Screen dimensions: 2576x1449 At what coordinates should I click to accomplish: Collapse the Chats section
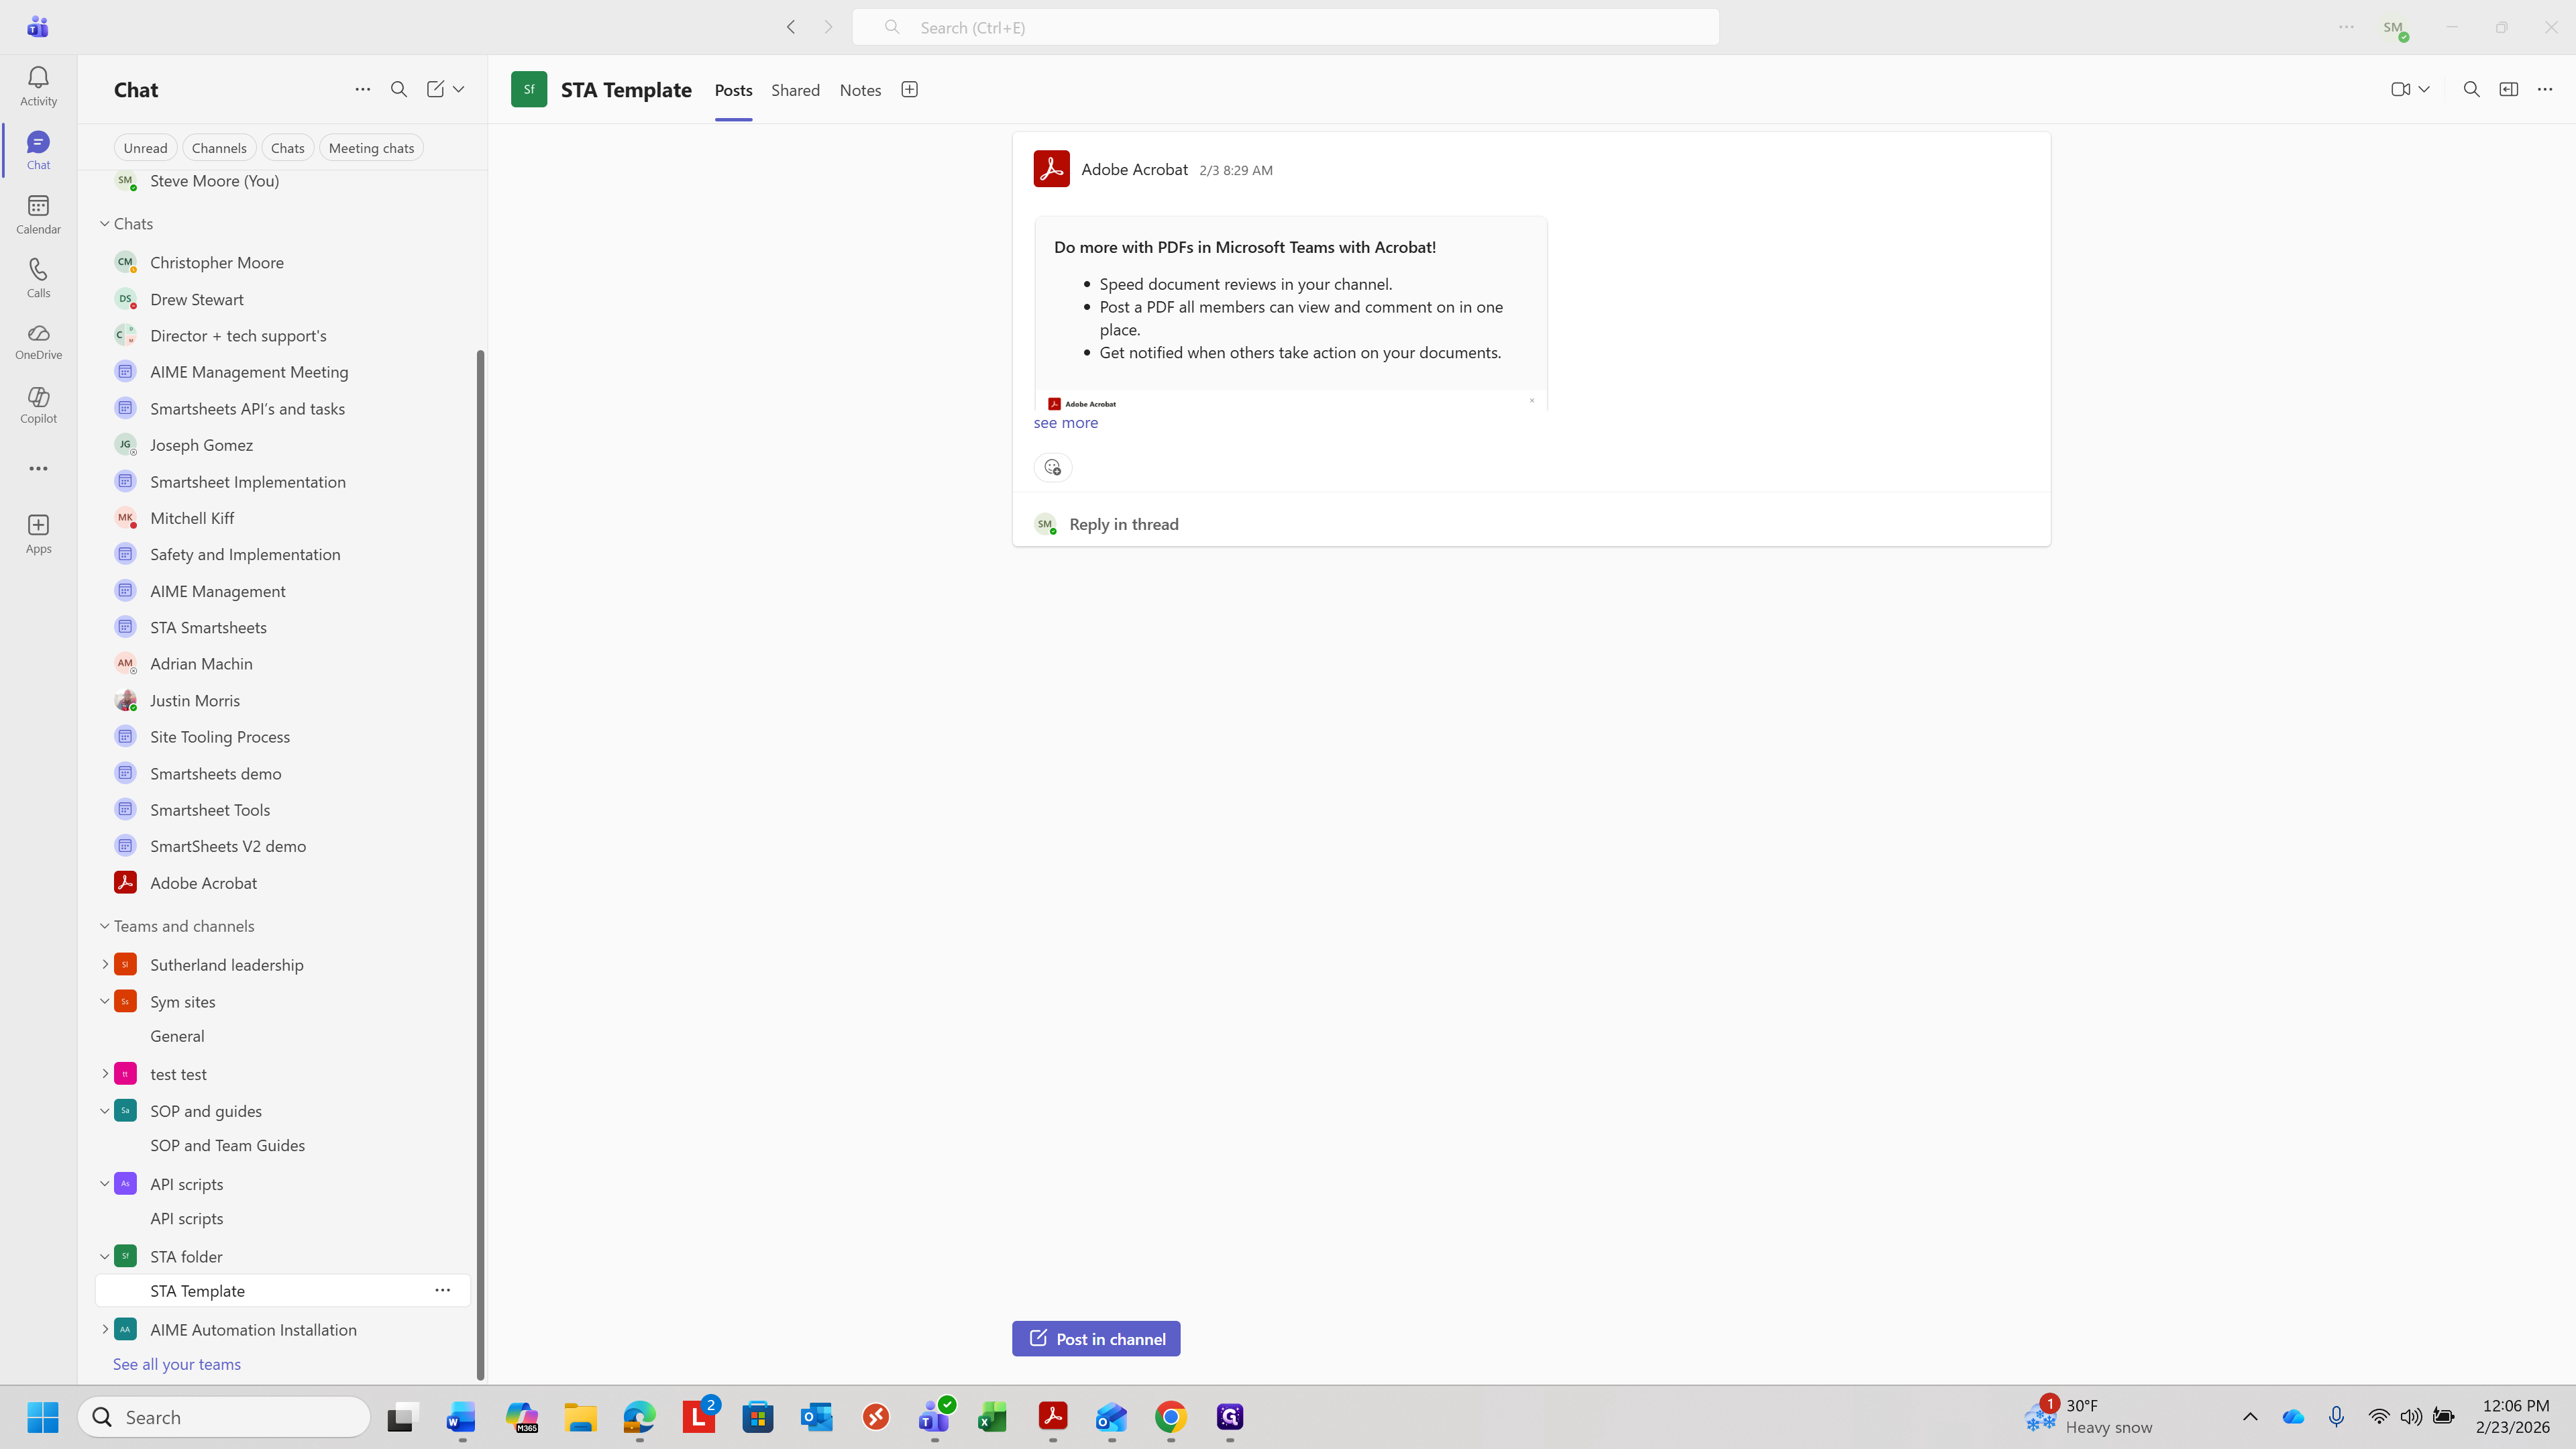click(104, 223)
